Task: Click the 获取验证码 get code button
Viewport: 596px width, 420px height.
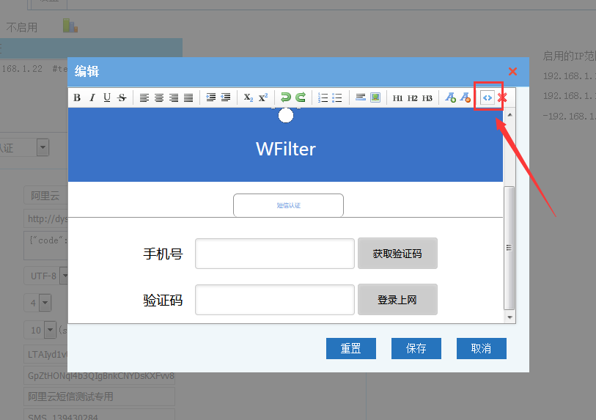Action: pyautogui.click(x=397, y=254)
